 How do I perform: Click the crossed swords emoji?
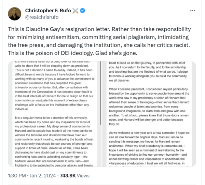(x=76, y=11)
